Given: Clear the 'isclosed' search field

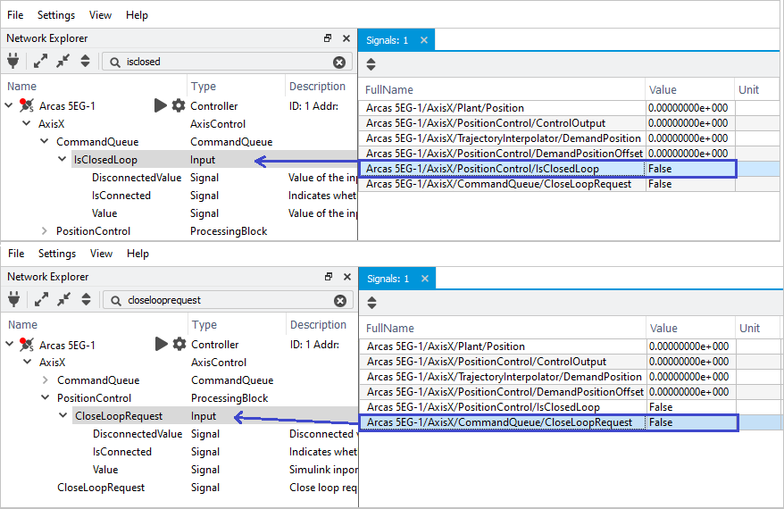Looking at the screenshot, I should tap(339, 63).
